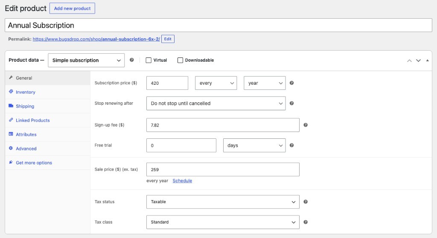Click the 'Subscription price ($)' label
The width and height of the screenshot is (437, 238).
116,83
